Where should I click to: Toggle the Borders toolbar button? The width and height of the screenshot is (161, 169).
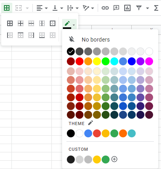tap(7, 8)
